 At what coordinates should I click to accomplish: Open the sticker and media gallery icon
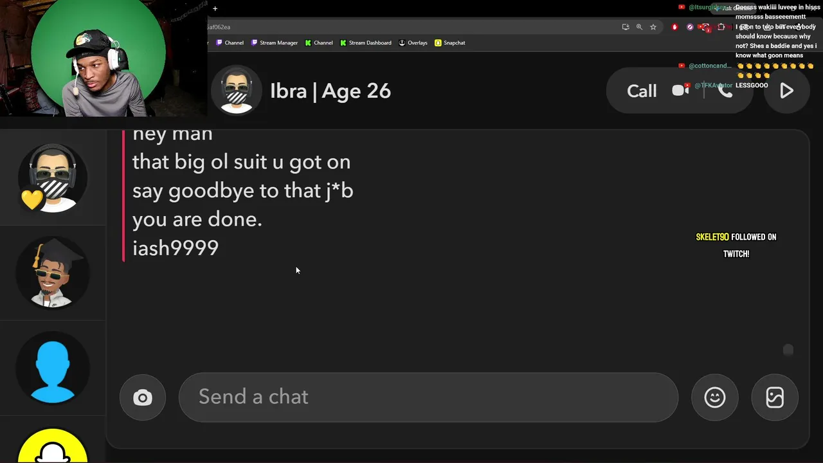(775, 397)
